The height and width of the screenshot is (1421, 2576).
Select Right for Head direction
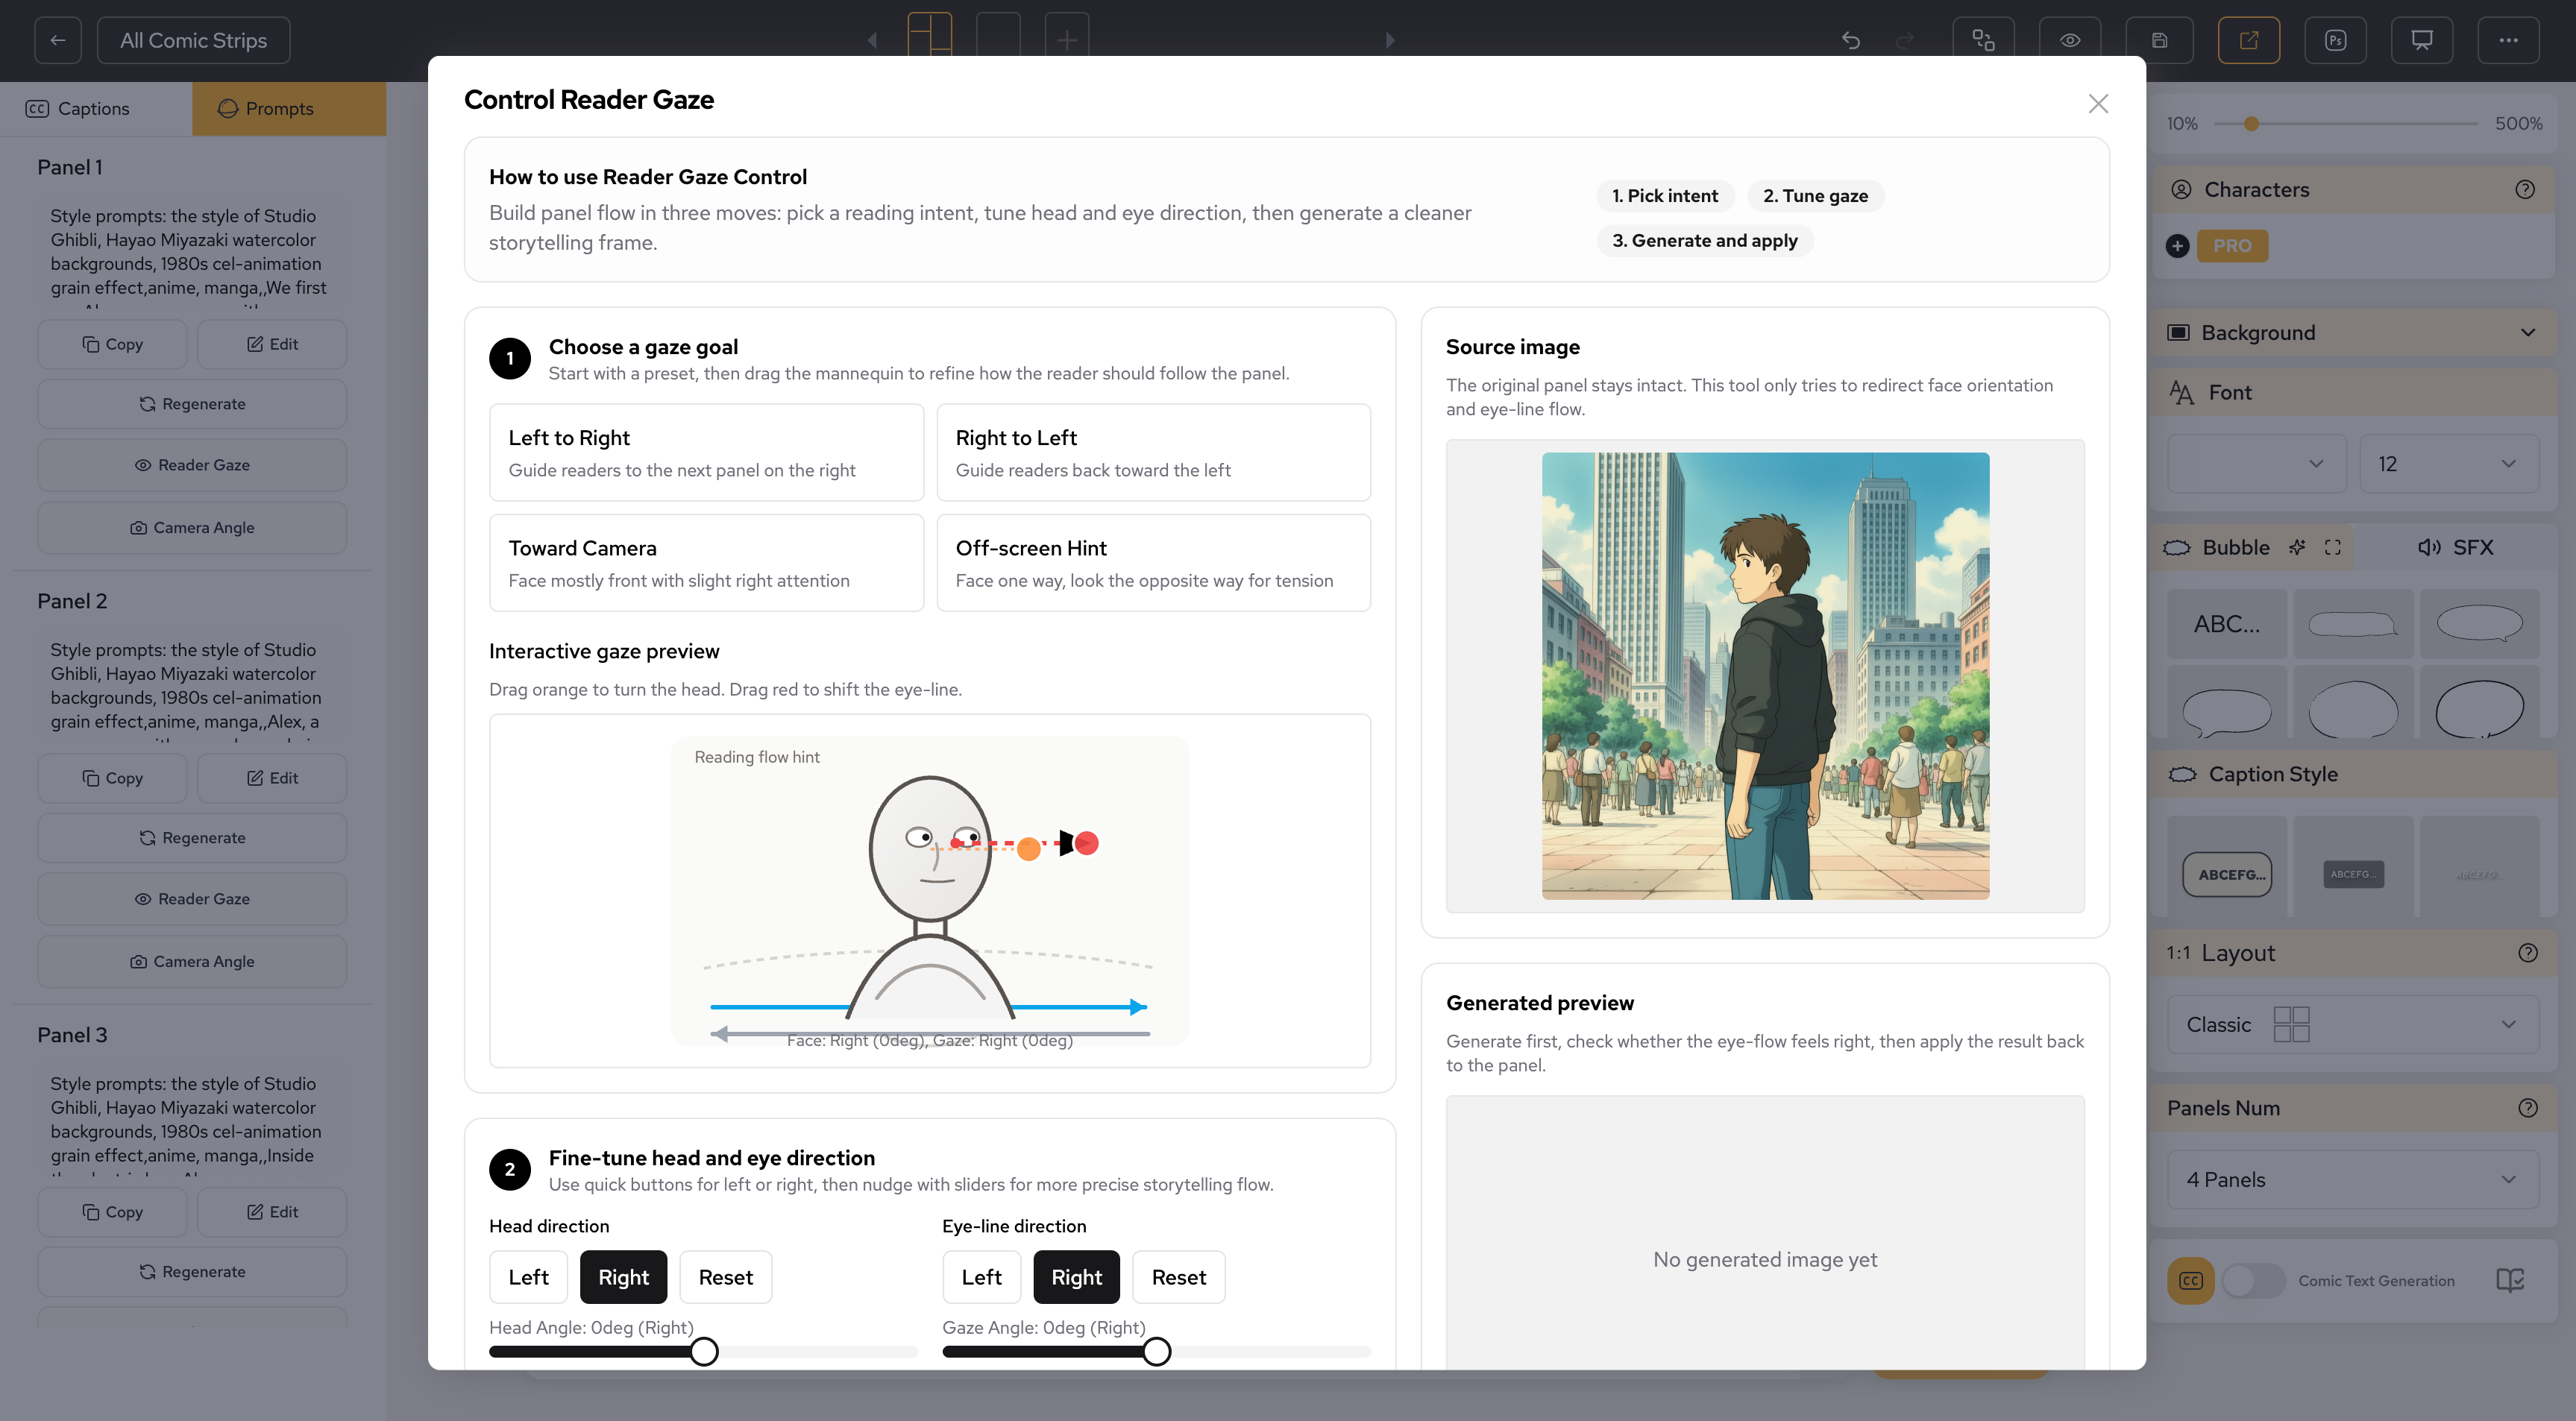pyautogui.click(x=623, y=1277)
